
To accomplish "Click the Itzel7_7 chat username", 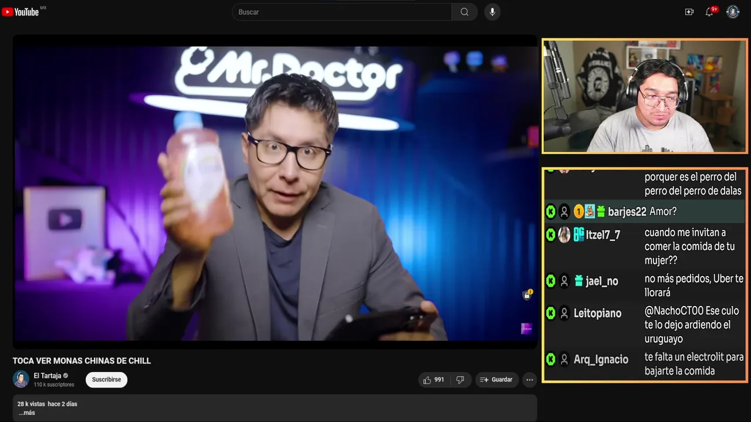I will [x=603, y=234].
